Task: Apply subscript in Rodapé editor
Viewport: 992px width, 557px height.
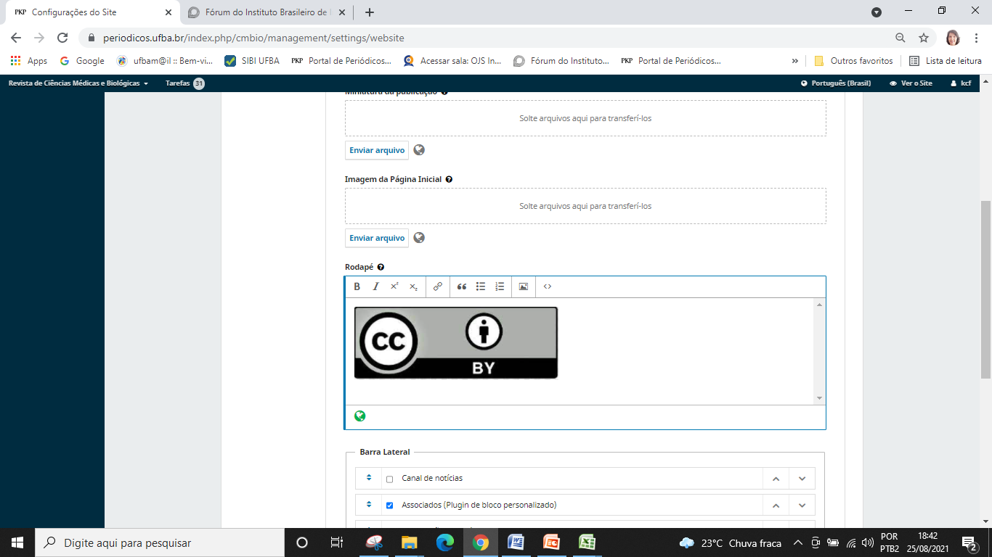Action: pos(413,286)
